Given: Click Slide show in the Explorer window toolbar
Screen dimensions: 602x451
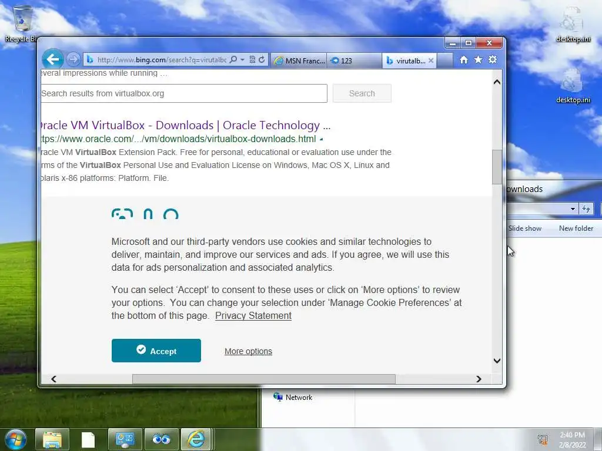Looking at the screenshot, I should (x=525, y=228).
